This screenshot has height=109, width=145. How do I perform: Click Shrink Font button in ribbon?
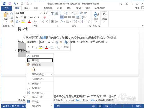[47, 21]
